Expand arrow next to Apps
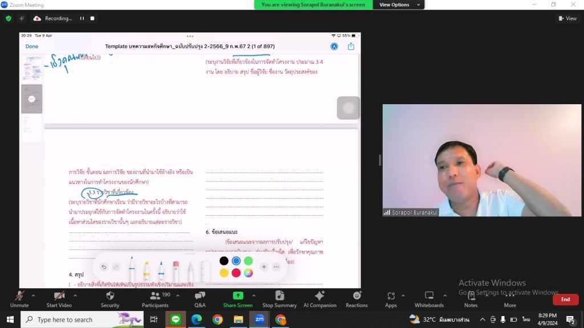Image resolution: width=584 pixels, height=328 pixels. tap(403, 296)
